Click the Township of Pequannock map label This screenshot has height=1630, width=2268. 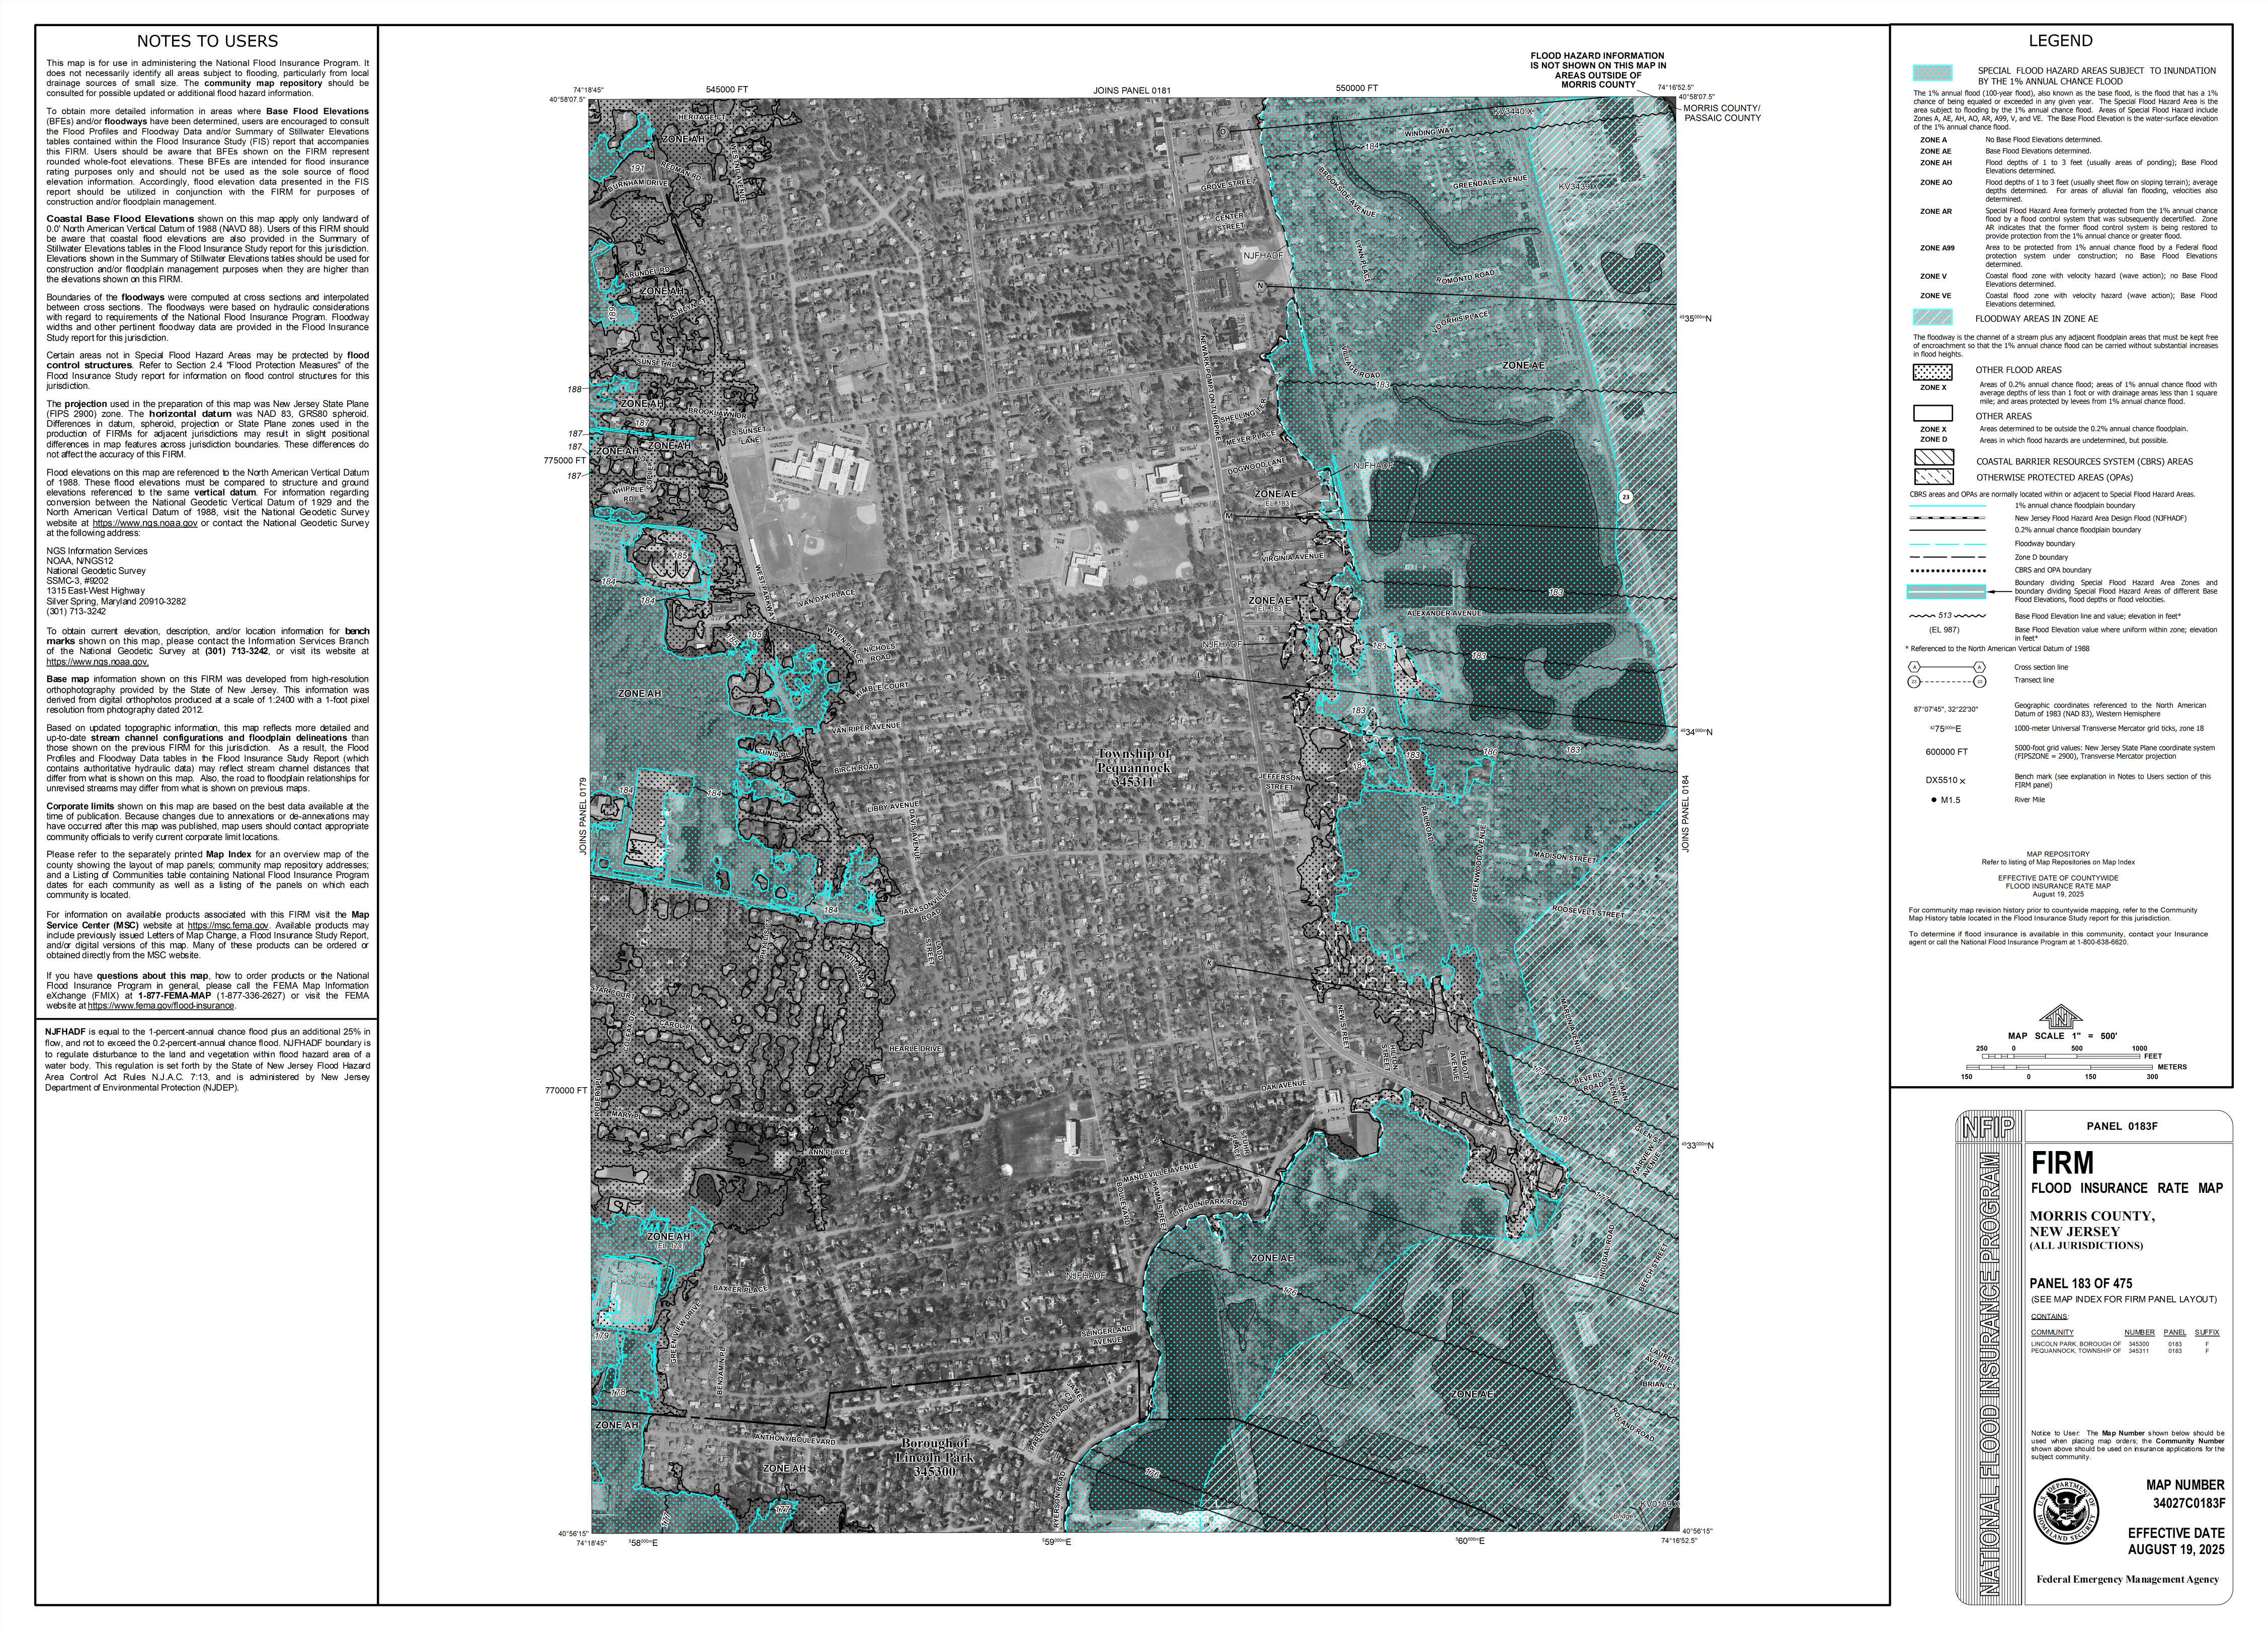pyautogui.click(x=1133, y=768)
